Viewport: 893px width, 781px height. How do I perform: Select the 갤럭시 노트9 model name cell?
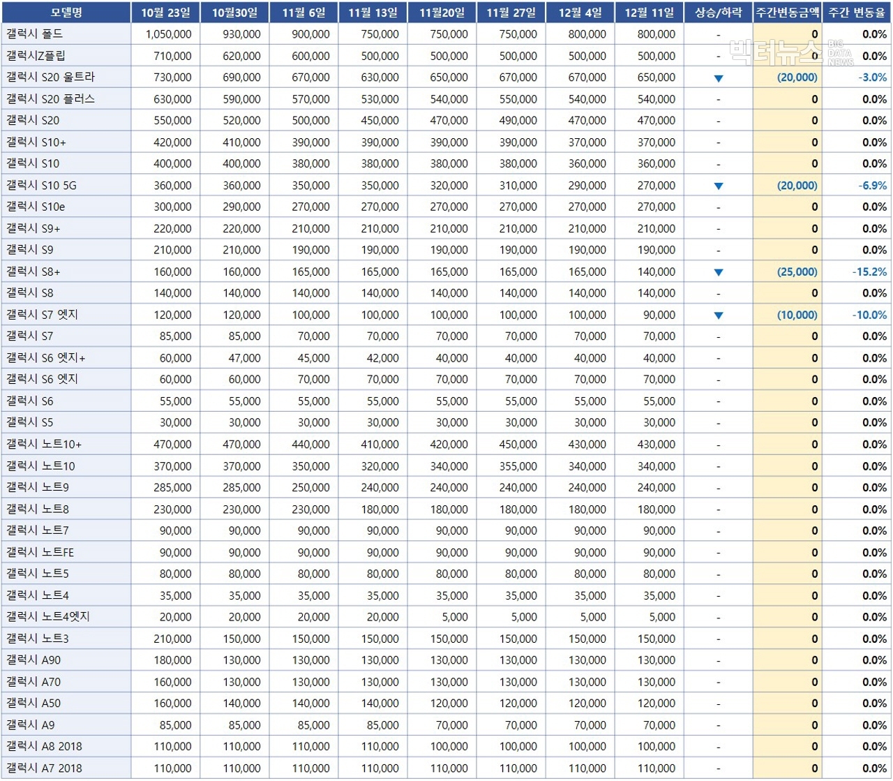66,488
